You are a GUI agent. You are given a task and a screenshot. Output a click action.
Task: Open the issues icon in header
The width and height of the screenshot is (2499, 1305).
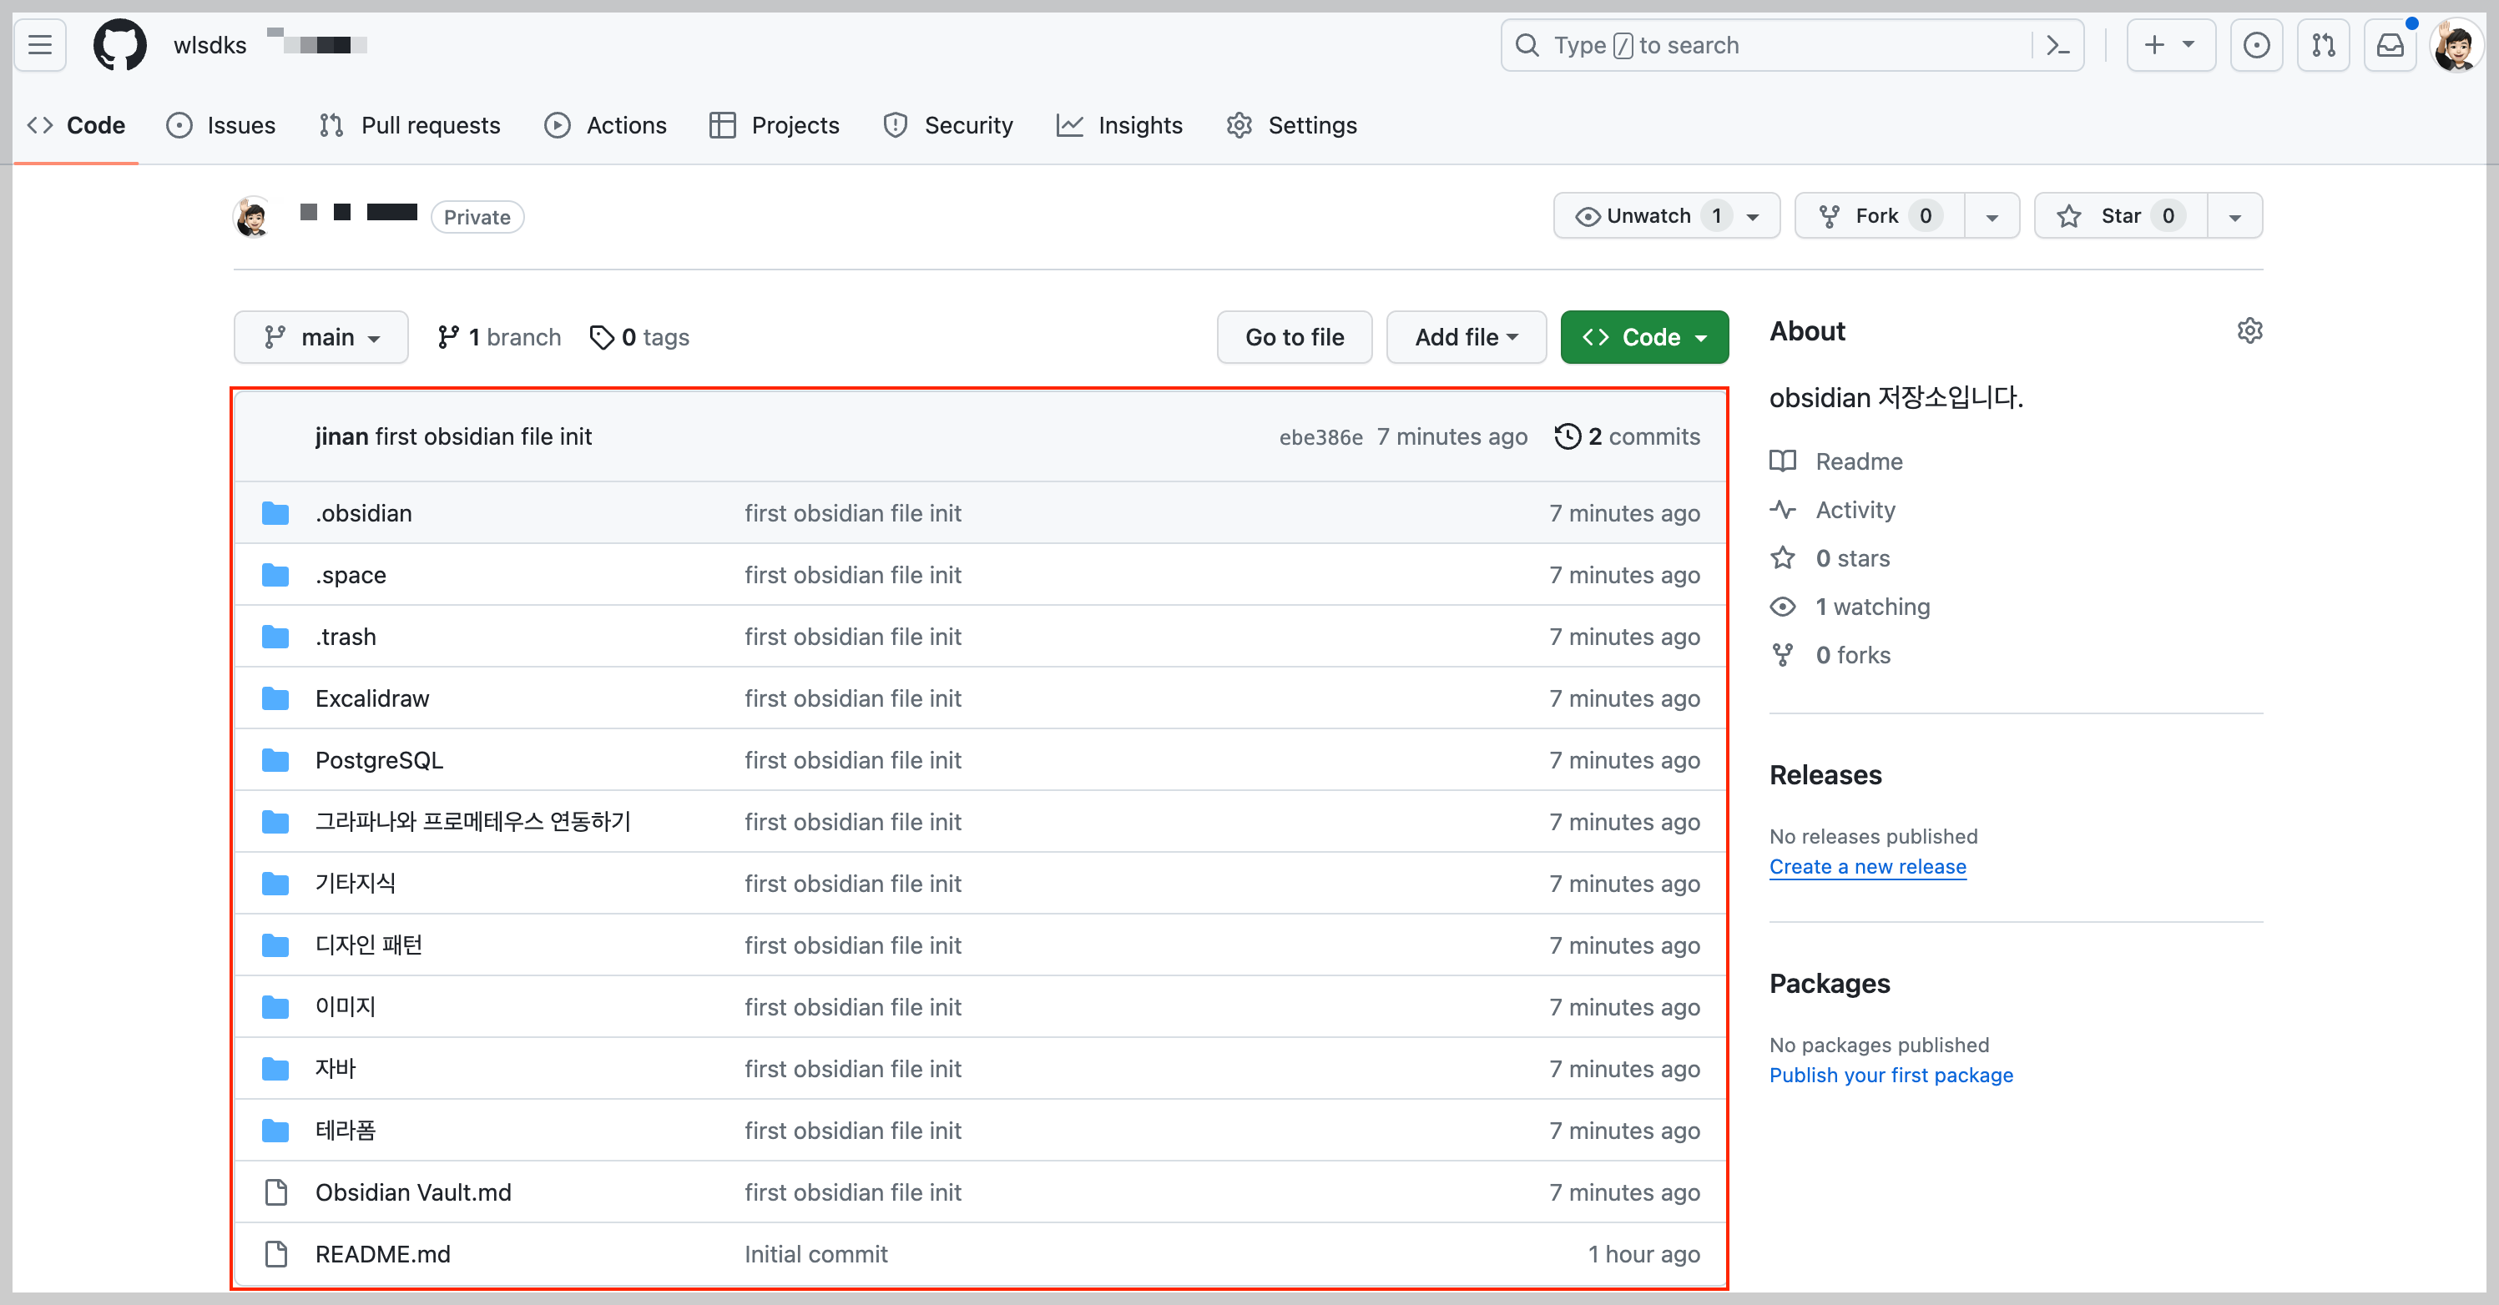2255,44
